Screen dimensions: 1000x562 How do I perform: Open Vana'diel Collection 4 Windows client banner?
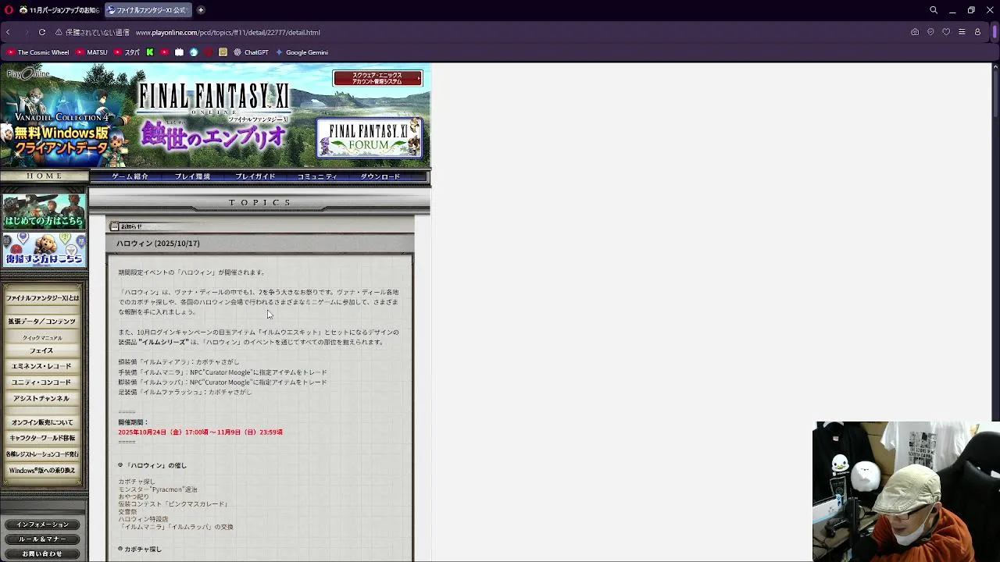coord(62,127)
